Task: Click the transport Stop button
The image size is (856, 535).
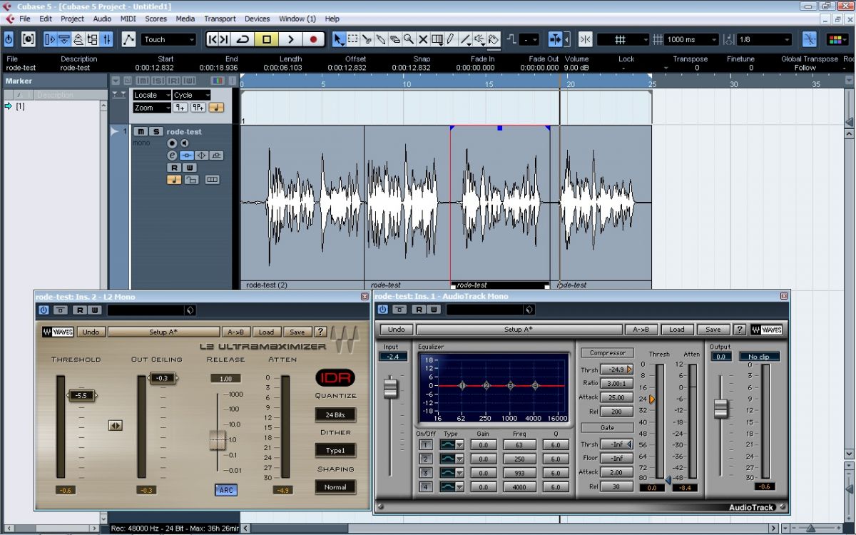Action: pyautogui.click(x=267, y=39)
